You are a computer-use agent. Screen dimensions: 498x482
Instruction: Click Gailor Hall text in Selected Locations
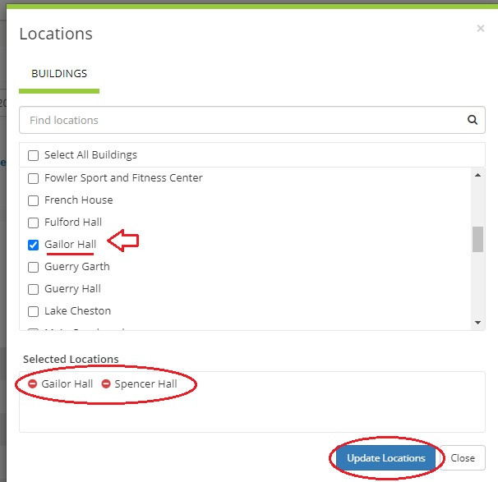[x=67, y=384]
